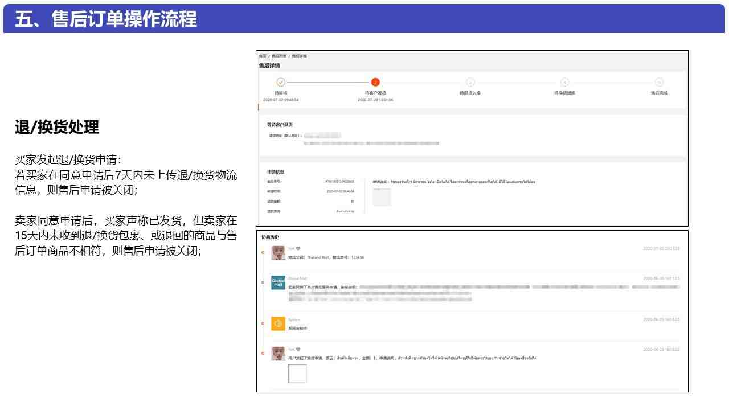Click the 申请信息 section heading
The image size is (729, 410).
tap(276, 172)
